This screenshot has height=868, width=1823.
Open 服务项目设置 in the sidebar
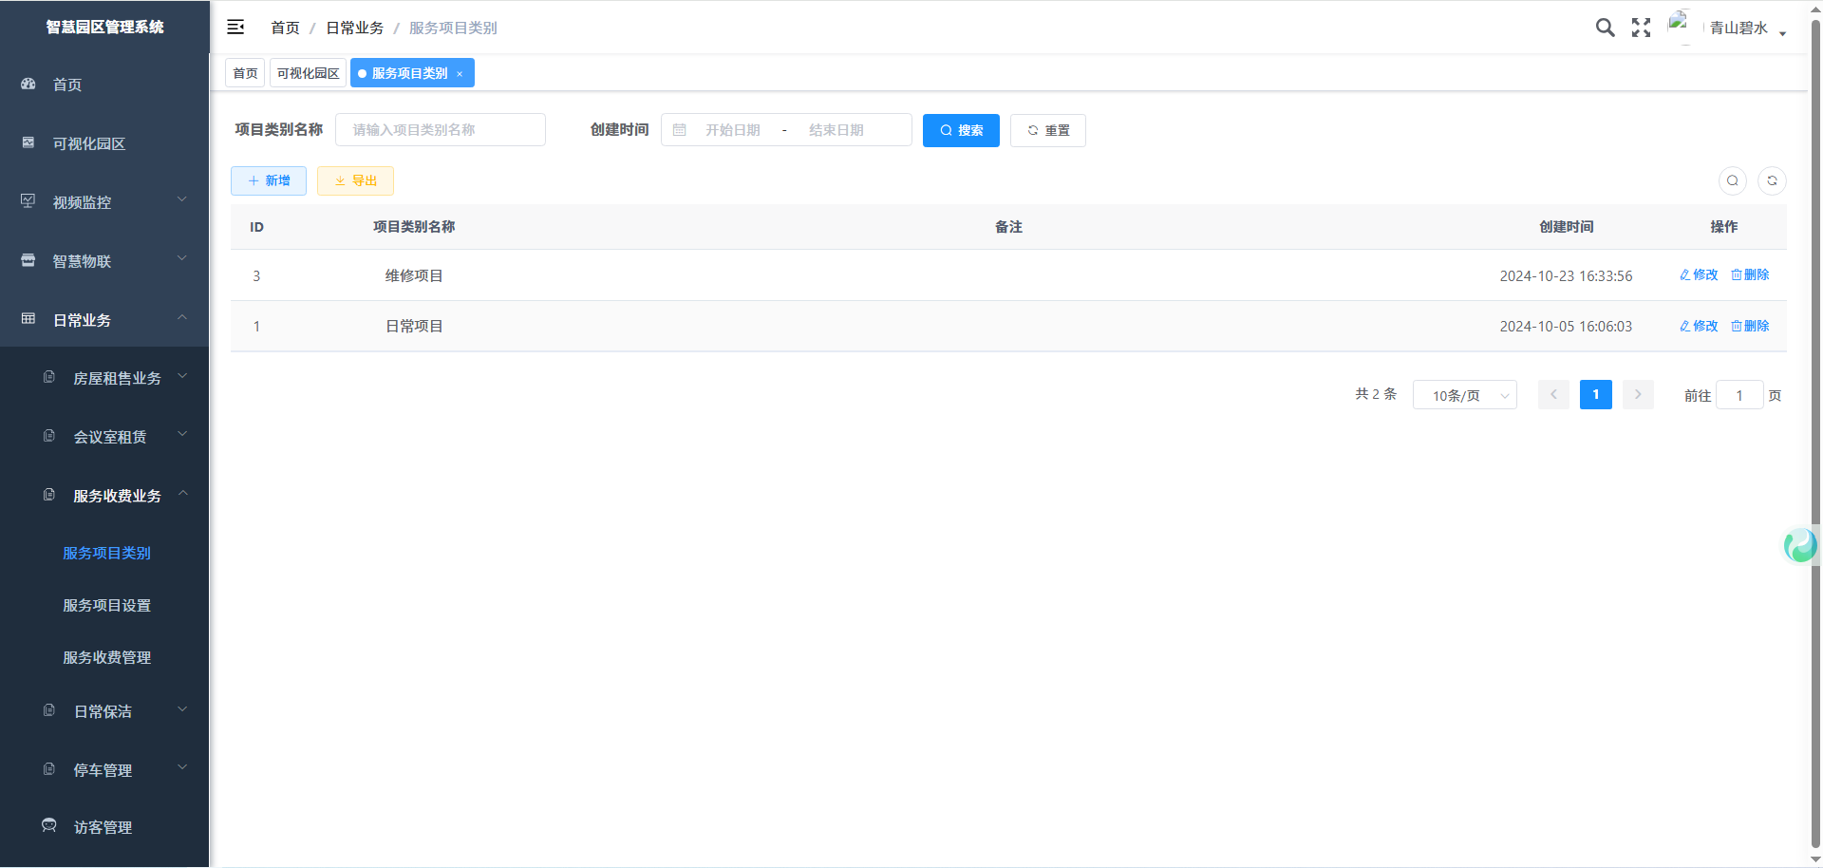tap(106, 605)
